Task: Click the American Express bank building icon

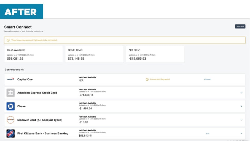Action: tap(11, 93)
